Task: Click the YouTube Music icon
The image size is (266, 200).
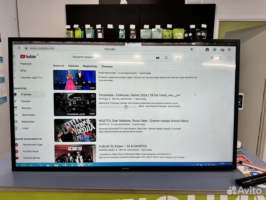Action: [17, 151]
